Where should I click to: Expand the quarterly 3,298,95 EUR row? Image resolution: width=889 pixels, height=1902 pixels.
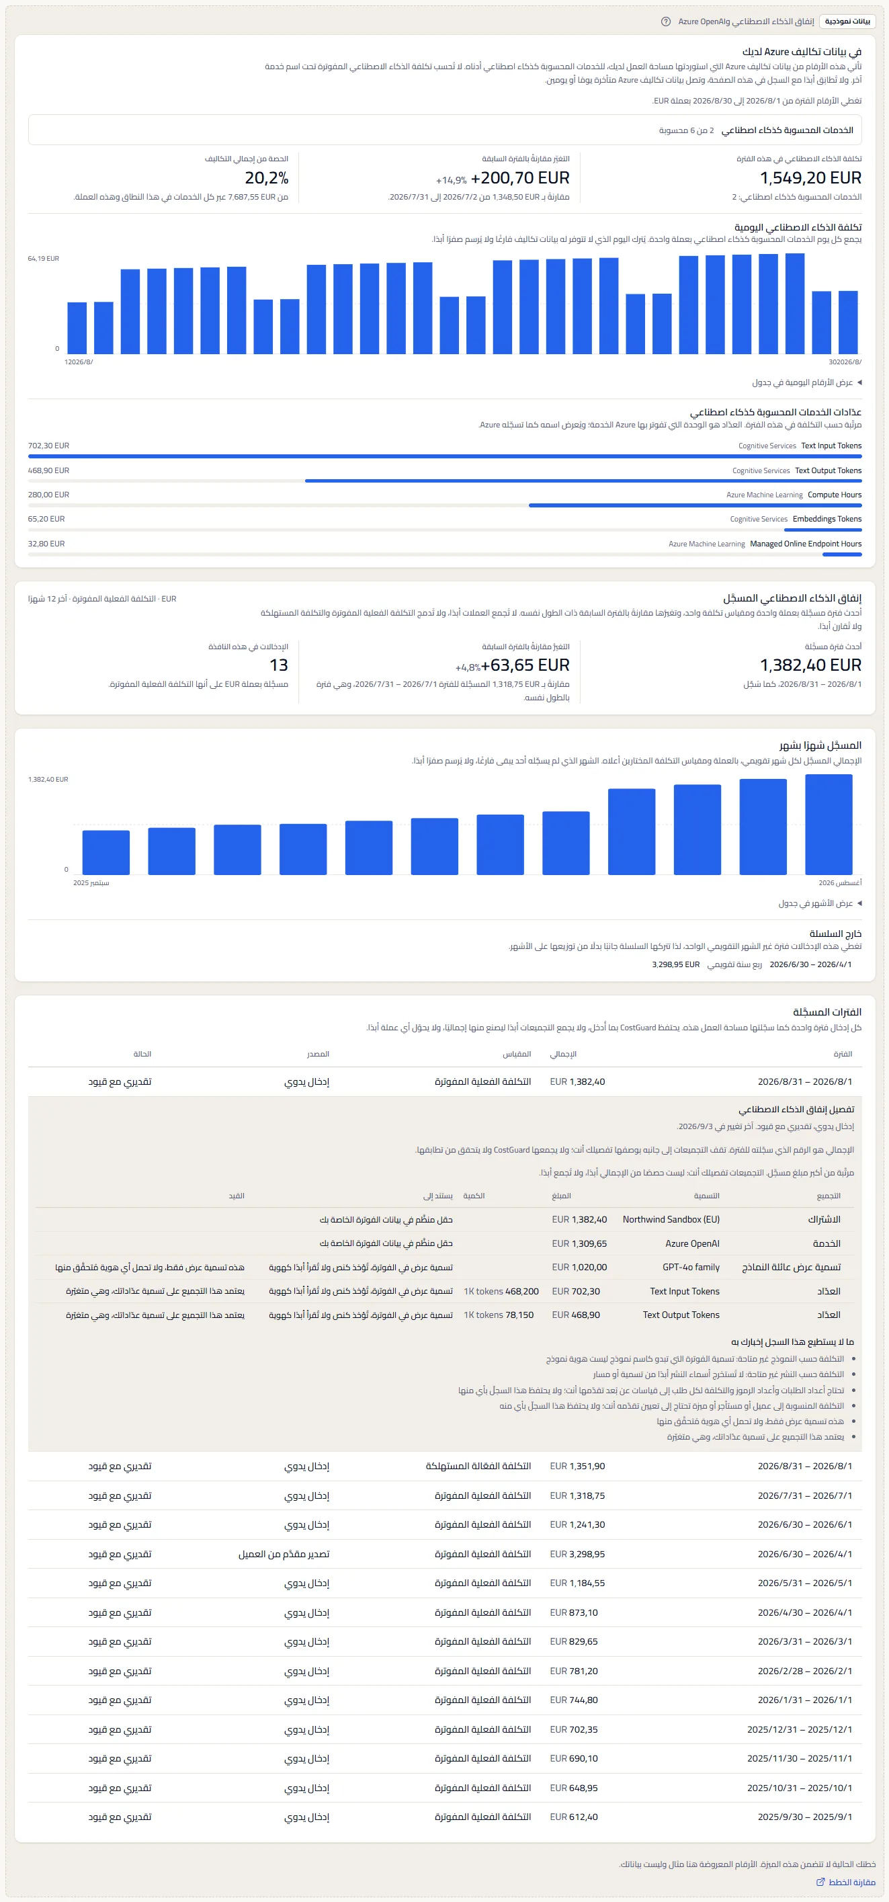[x=445, y=1555]
